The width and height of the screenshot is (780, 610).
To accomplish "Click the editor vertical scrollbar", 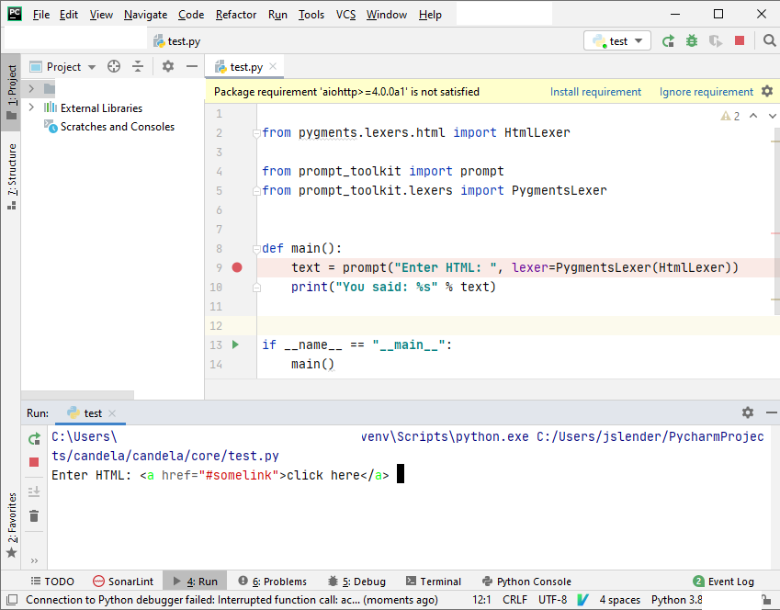I will tap(776, 221).
